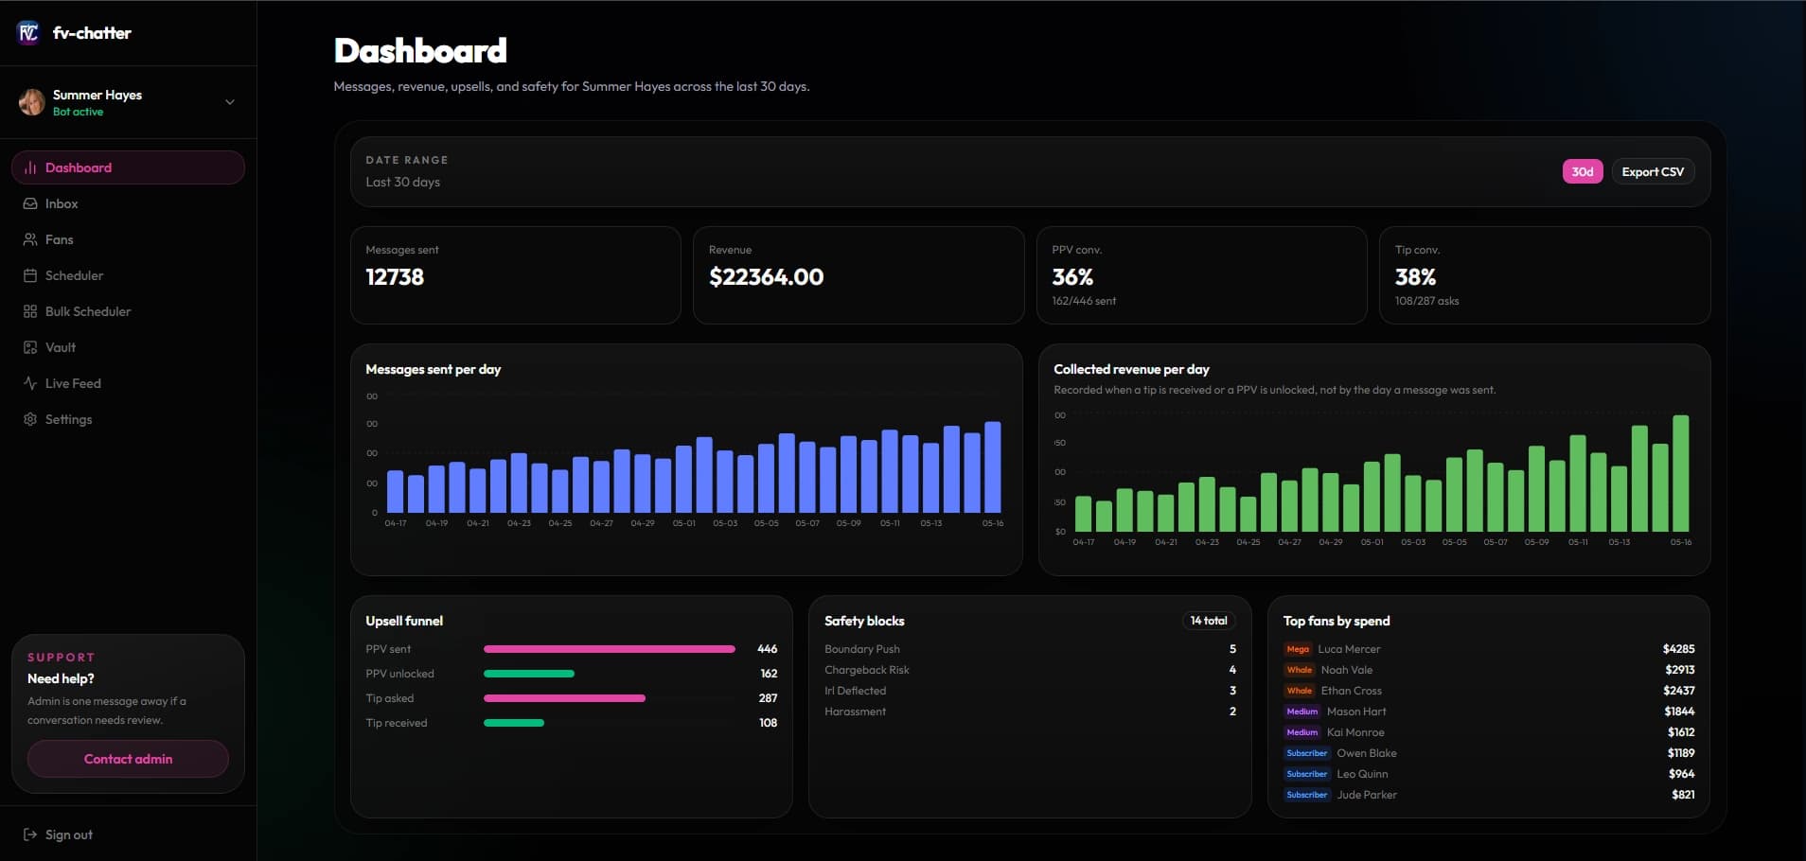Click the 14 total safety blocks badge
This screenshot has height=861, width=1806.
(x=1209, y=621)
